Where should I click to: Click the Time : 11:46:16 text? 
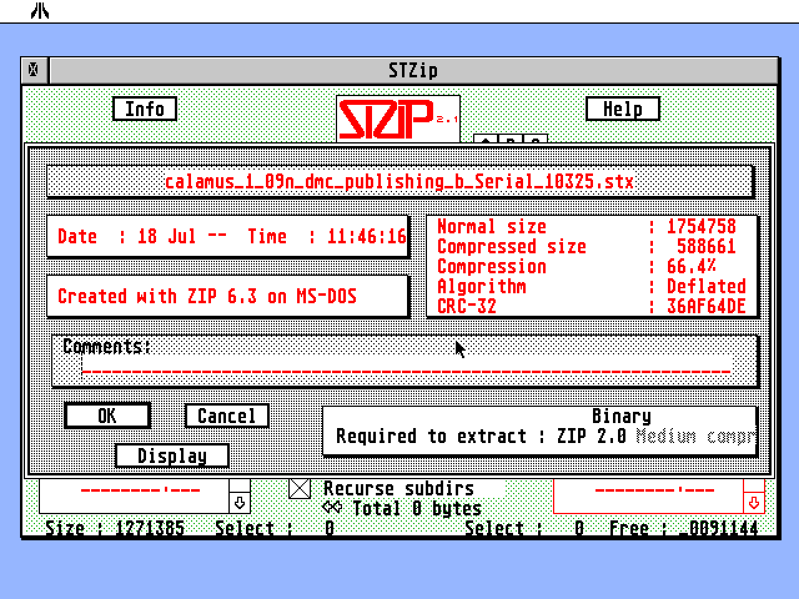(x=326, y=236)
